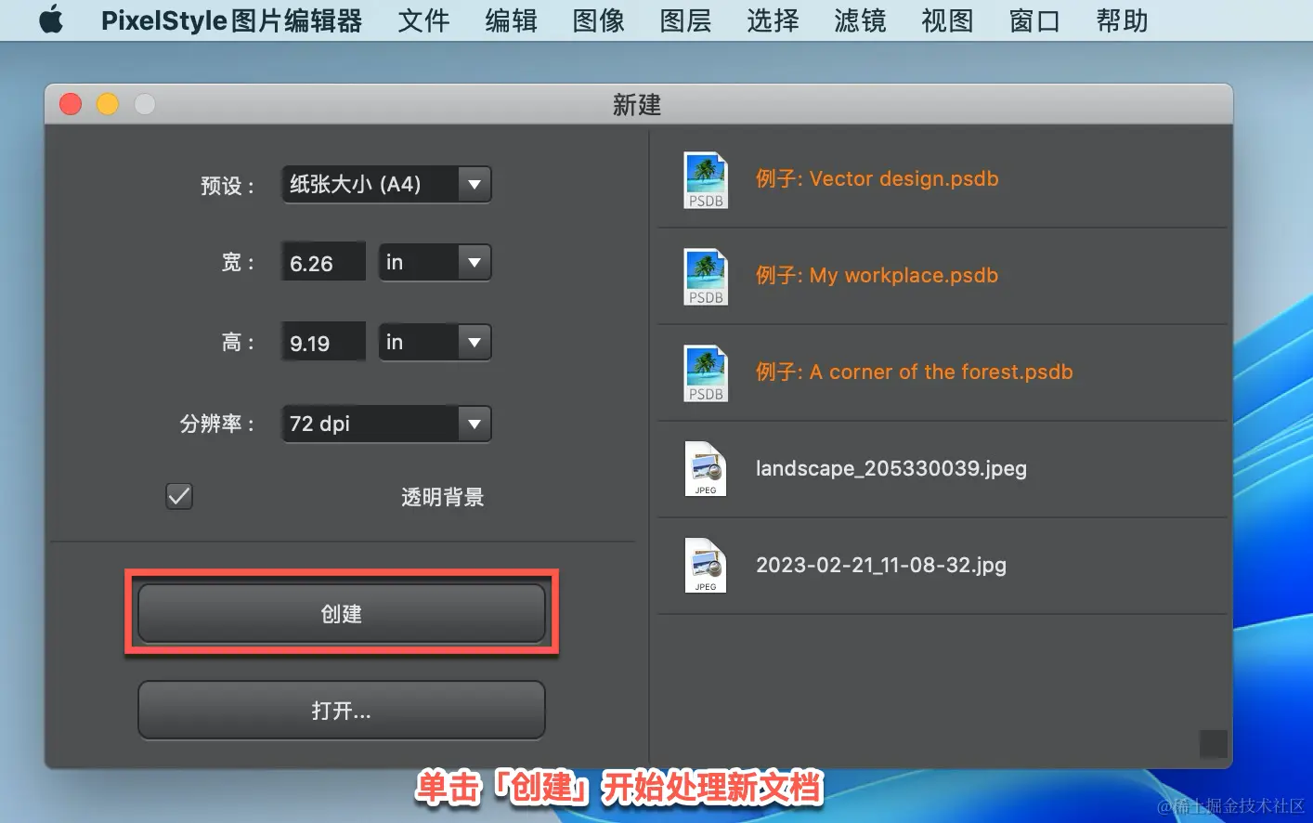Open the height unit dropdown
1313x823 pixels.
point(435,342)
